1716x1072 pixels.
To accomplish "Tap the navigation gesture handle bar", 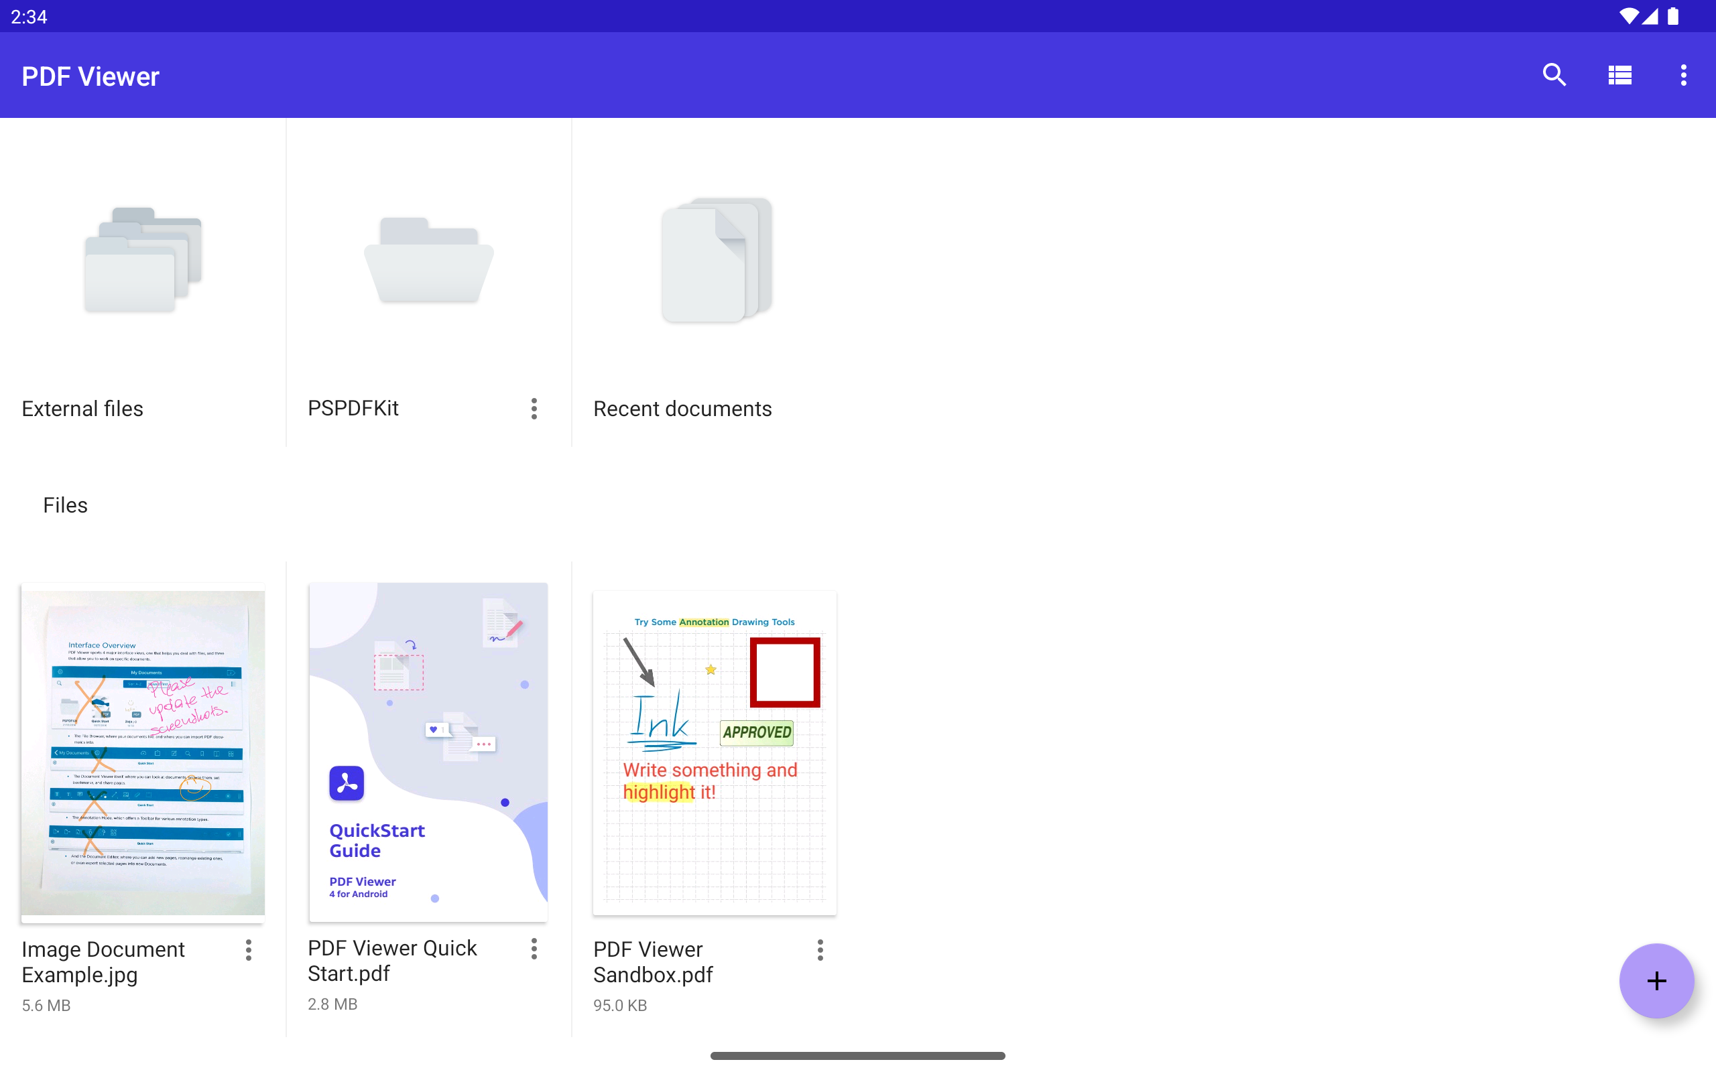I will [x=858, y=1056].
